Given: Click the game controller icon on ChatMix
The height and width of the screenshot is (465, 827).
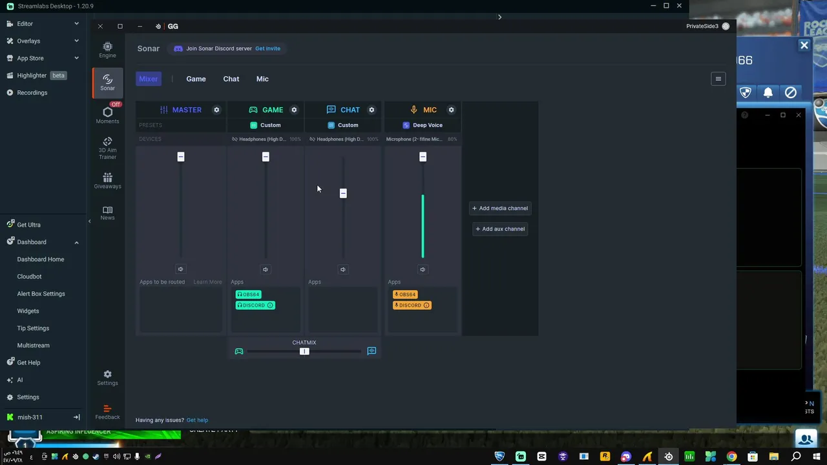Looking at the screenshot, I should point(239,351).
